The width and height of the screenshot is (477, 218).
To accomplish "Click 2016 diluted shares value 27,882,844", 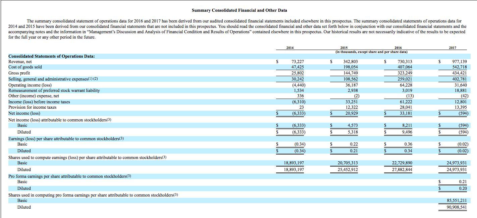I will (x=402, y=170).
